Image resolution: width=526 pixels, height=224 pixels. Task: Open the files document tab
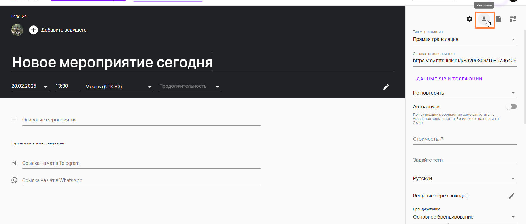(499, 19)
